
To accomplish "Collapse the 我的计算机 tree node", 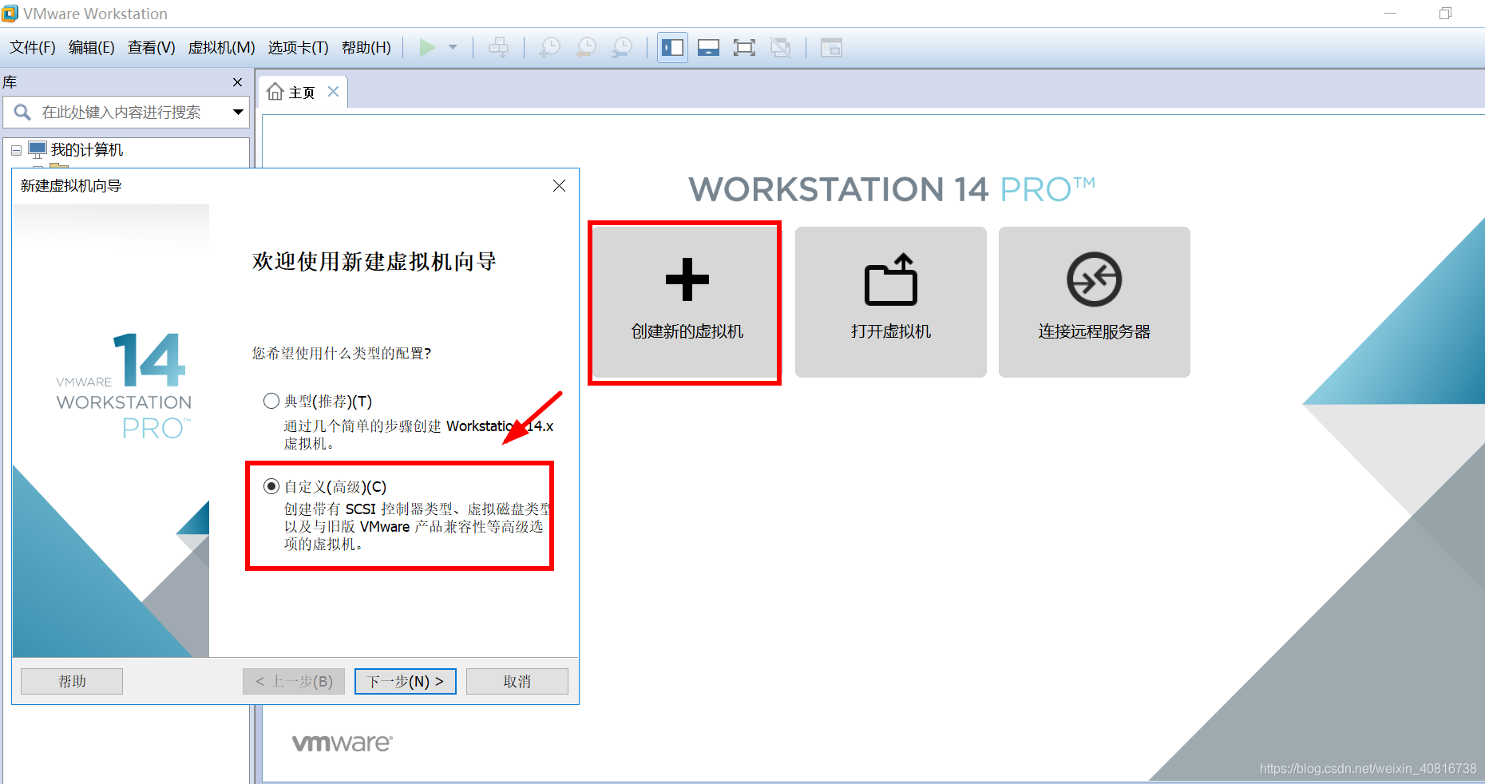I will coord(16,150).
